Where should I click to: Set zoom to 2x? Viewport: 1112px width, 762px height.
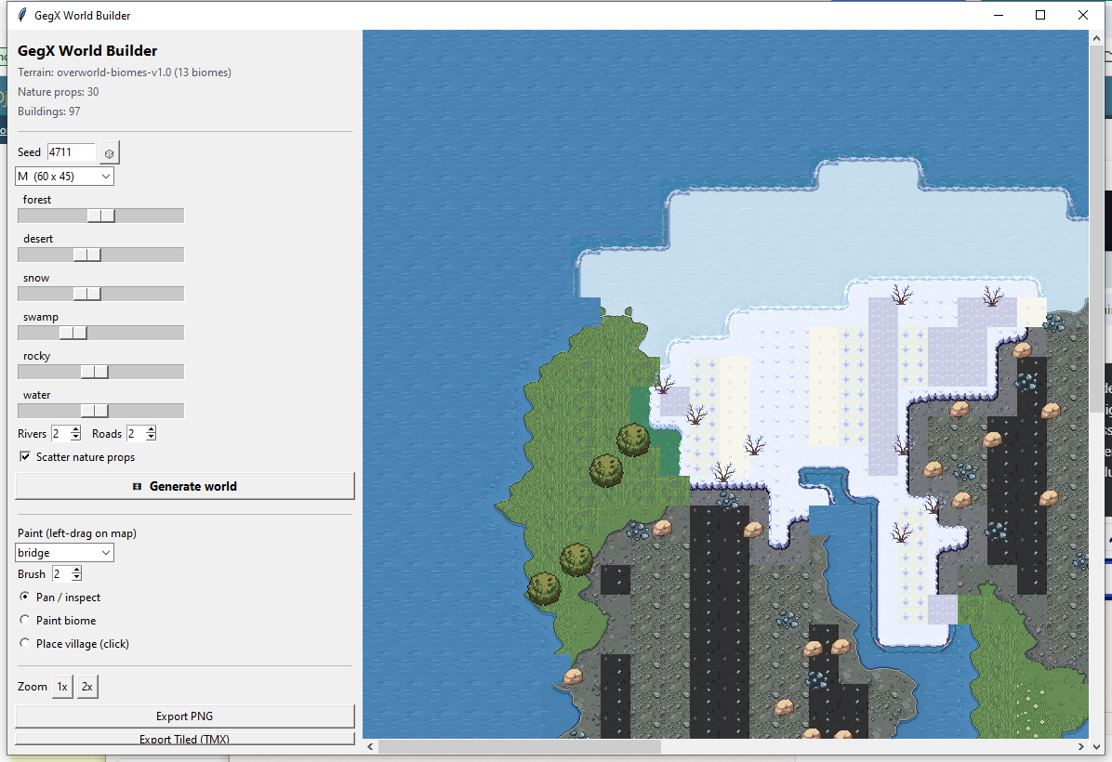(87, 686)
